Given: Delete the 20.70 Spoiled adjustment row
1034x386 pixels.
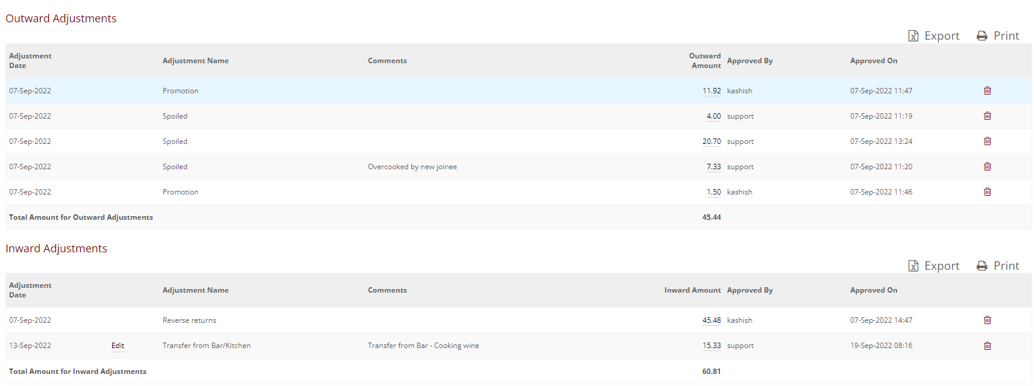Looking at the screenshot, I should [x=987, y=142].
